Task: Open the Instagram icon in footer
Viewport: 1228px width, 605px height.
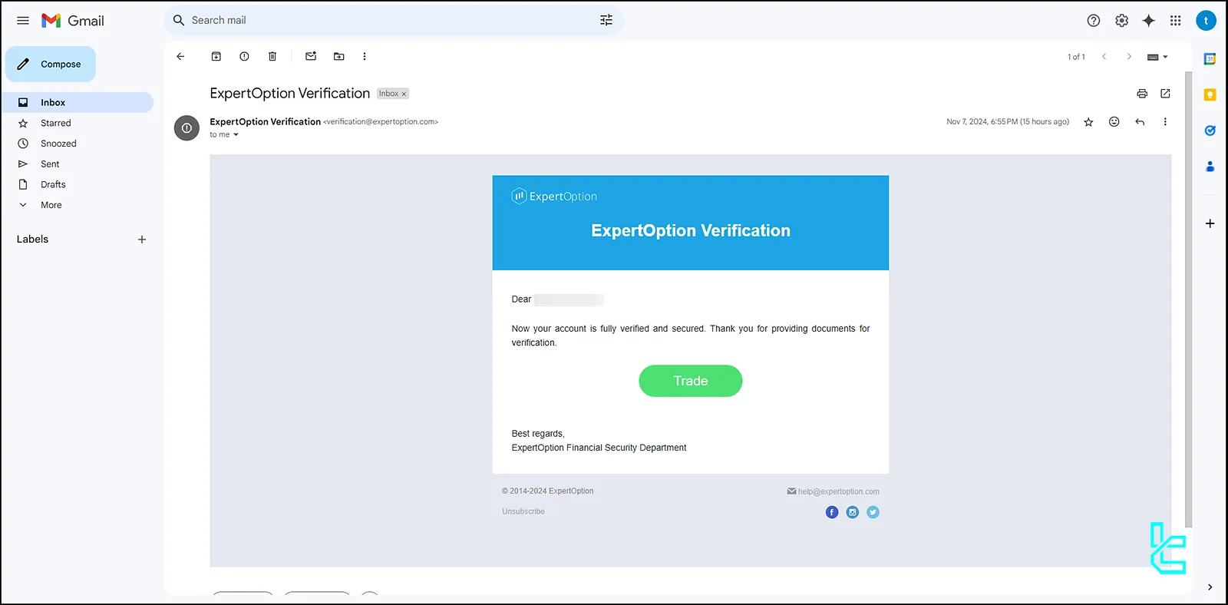Action: (x=853, y=512)
